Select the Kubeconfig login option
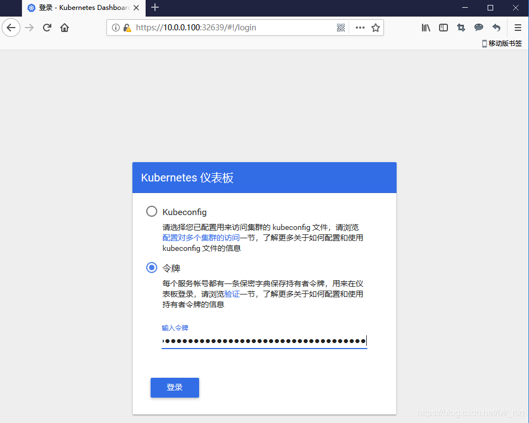Viewport: 529px width, 423px height. [x=152, y=211]
